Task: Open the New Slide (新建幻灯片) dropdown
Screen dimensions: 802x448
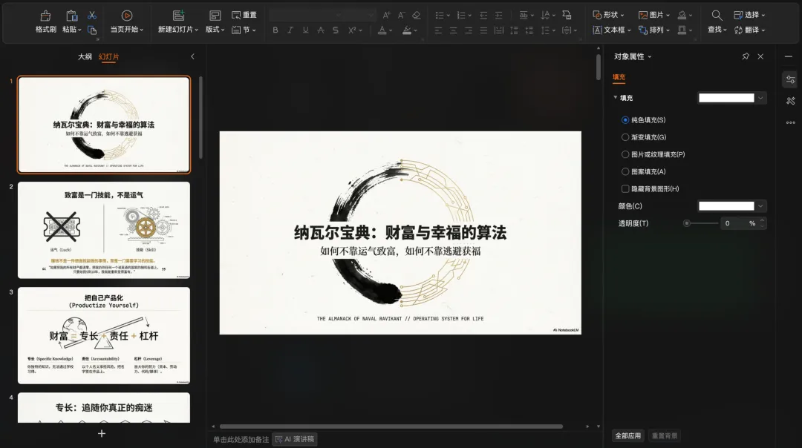Action: 196,30
